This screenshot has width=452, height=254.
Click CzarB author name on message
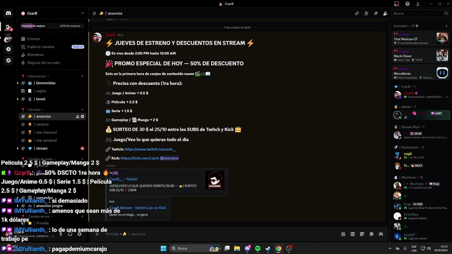111,35
